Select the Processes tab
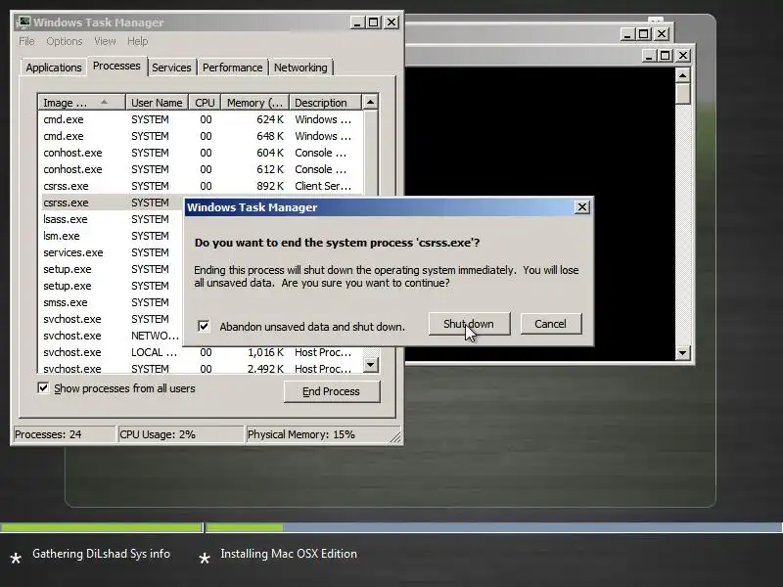Image resolution: width=783 pixels, height=587 pixels. [x=116, y=66]
